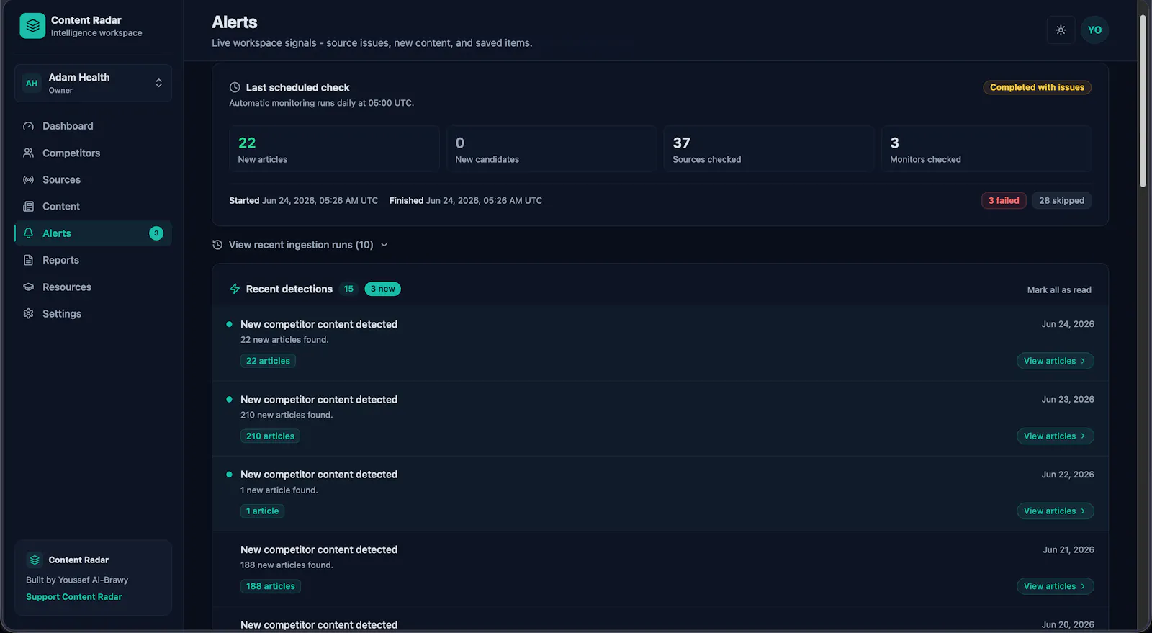
Task: Click the Competitors people icon
Action: click(x=28, y=153)
